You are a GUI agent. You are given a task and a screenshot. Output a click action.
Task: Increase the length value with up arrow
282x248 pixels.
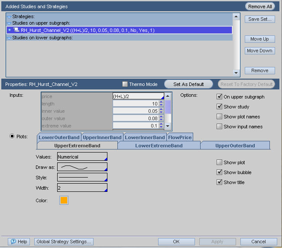pos(161,102)
